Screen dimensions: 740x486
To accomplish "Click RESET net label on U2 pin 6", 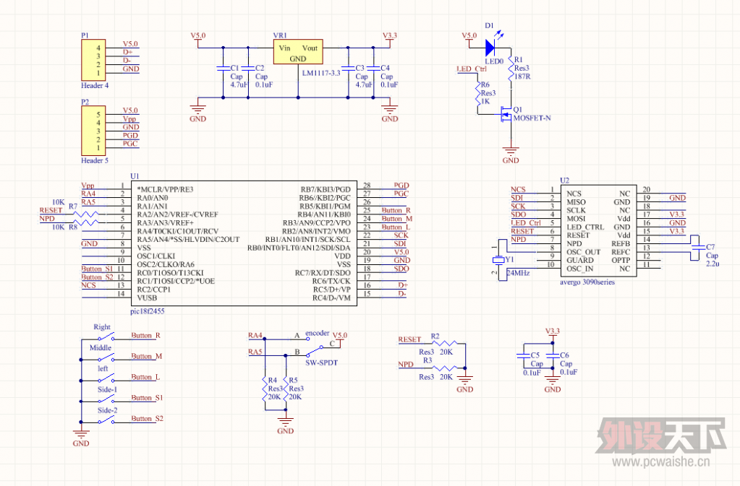I will click(x=522, y=231).
